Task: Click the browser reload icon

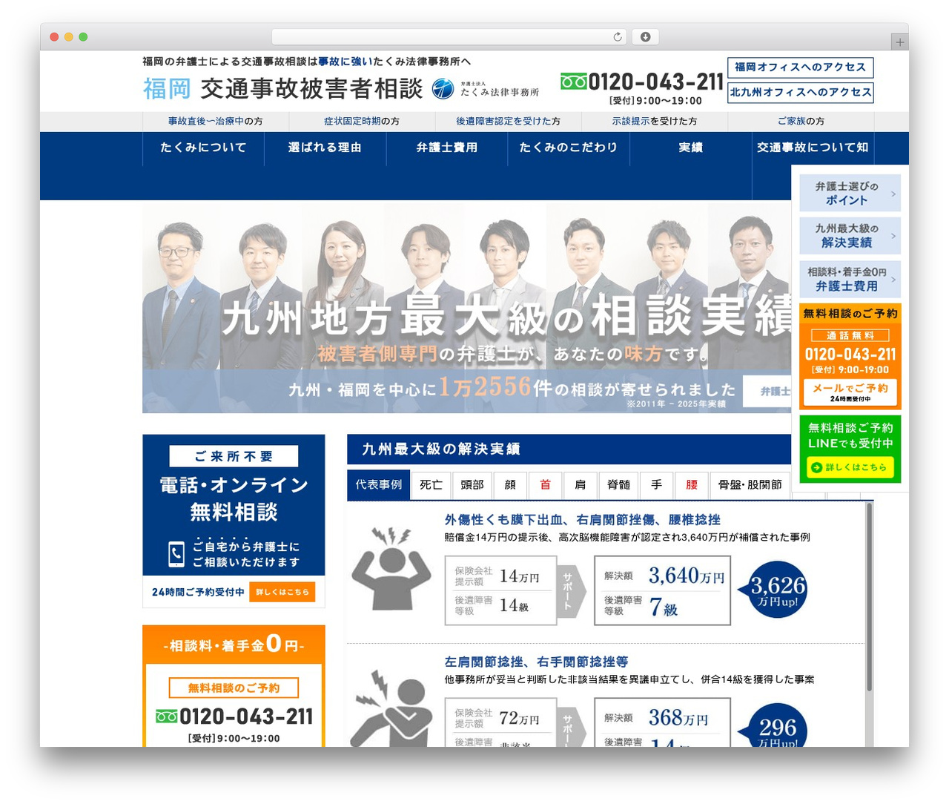Action: click(618, 36)
